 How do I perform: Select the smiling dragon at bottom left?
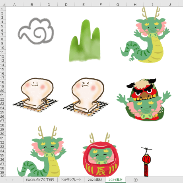[42, 151]
